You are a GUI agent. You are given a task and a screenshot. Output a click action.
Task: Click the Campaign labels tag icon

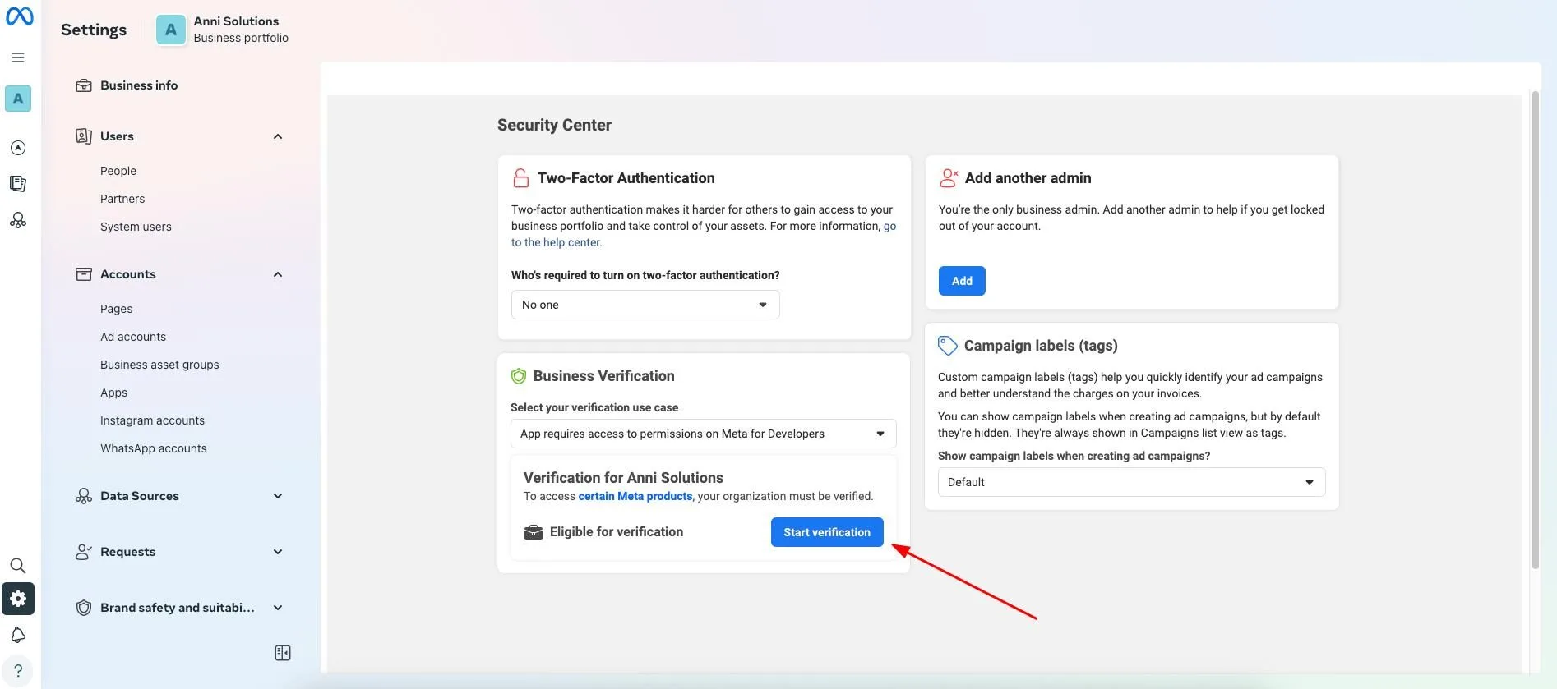click(x=948, y=346)
